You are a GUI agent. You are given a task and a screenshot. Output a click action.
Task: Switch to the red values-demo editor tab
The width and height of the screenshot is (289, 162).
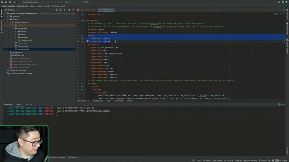coord(86,10)
